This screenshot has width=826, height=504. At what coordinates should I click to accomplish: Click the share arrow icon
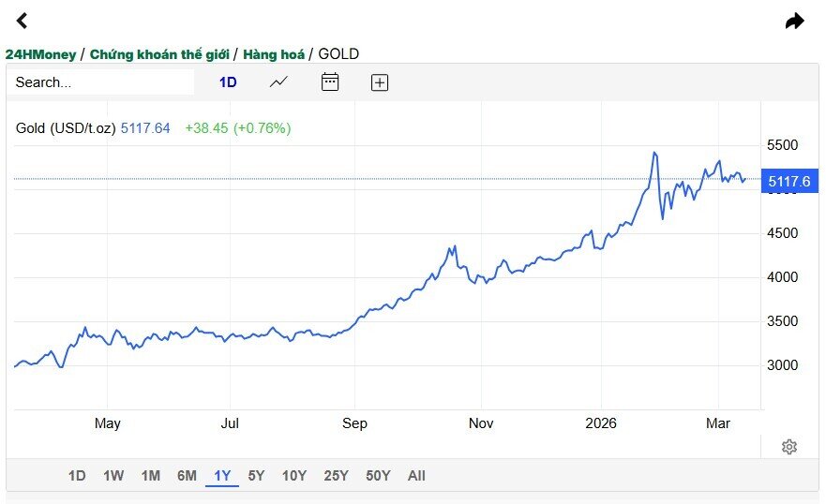click(794, 21)
